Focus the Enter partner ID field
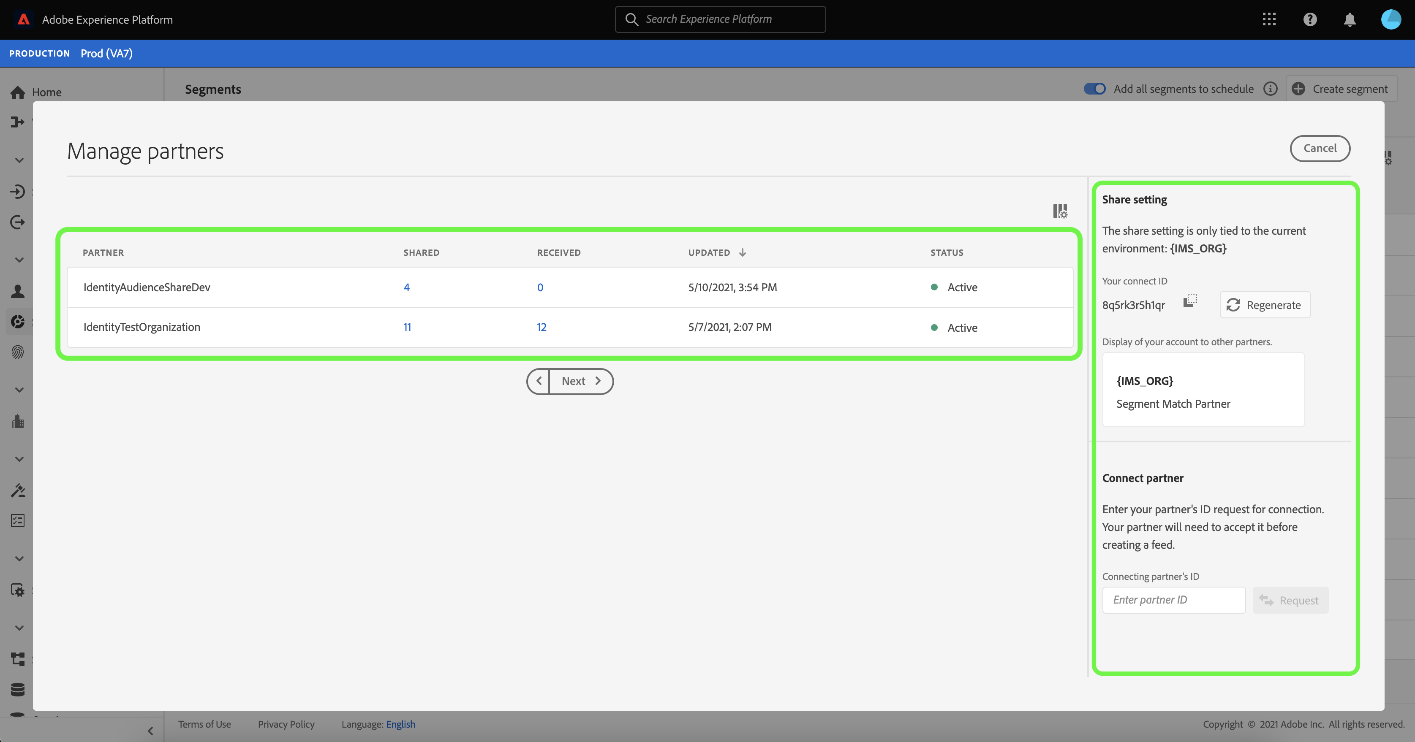Screen dimensions: 1415x742 pyautogui.click(x=1173, y=600)
